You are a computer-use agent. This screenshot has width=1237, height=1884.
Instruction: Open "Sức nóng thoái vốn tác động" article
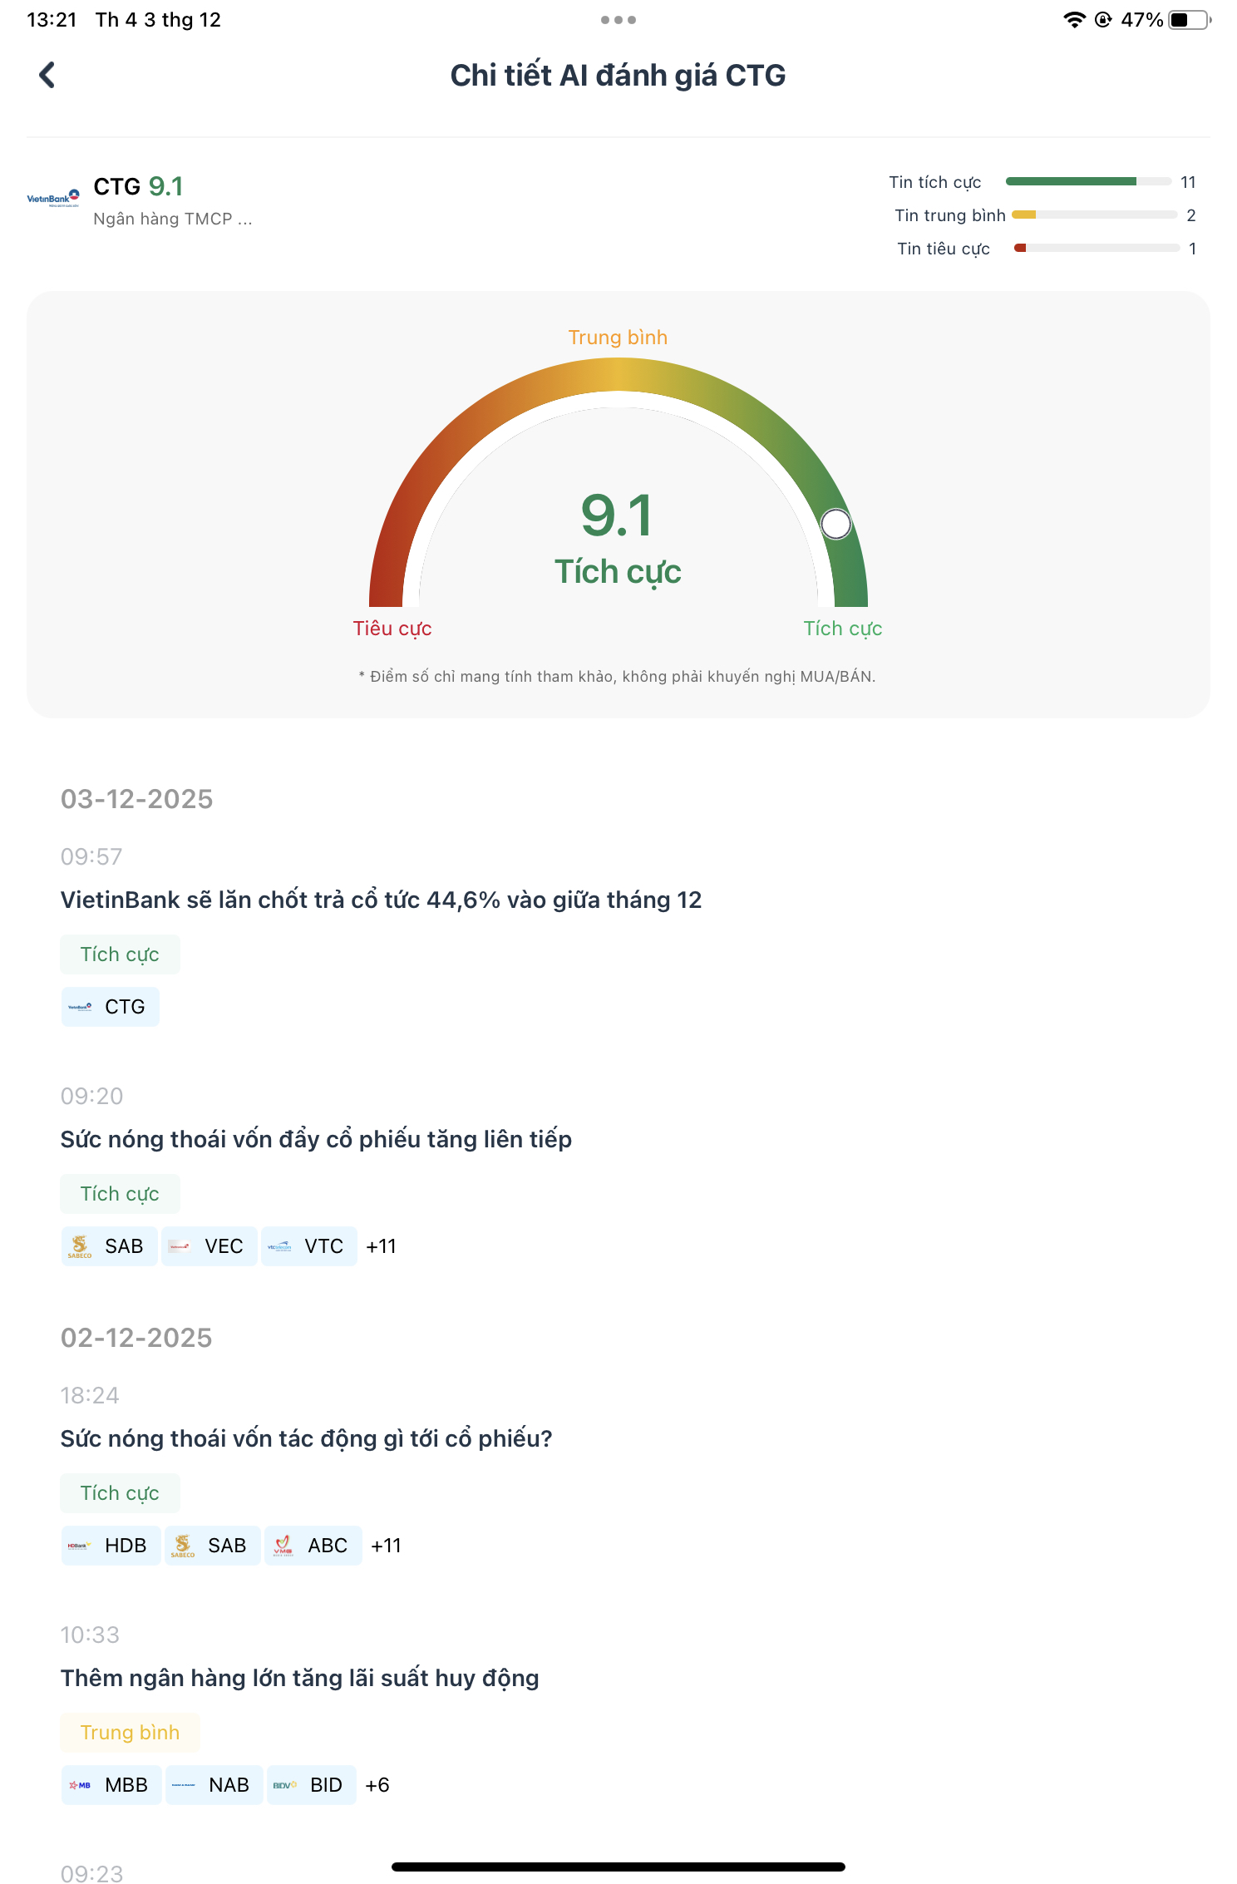coord(306,1438)
